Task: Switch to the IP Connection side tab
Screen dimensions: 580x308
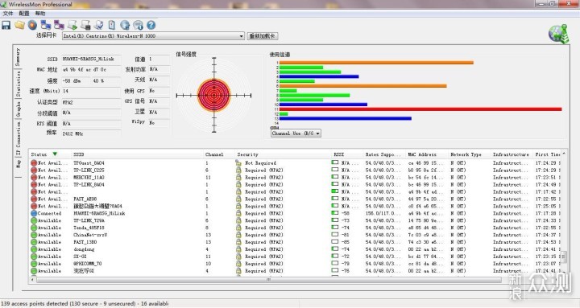Action: pos(18,138)
